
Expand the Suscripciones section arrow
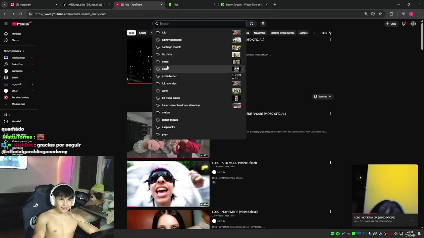(x=23, y=51)
